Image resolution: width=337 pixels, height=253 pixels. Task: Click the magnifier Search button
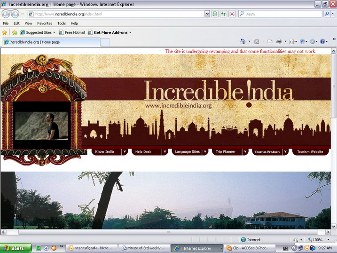coord(327,14)
